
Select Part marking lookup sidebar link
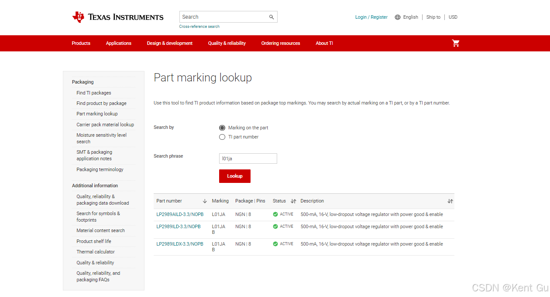point(97,114)
